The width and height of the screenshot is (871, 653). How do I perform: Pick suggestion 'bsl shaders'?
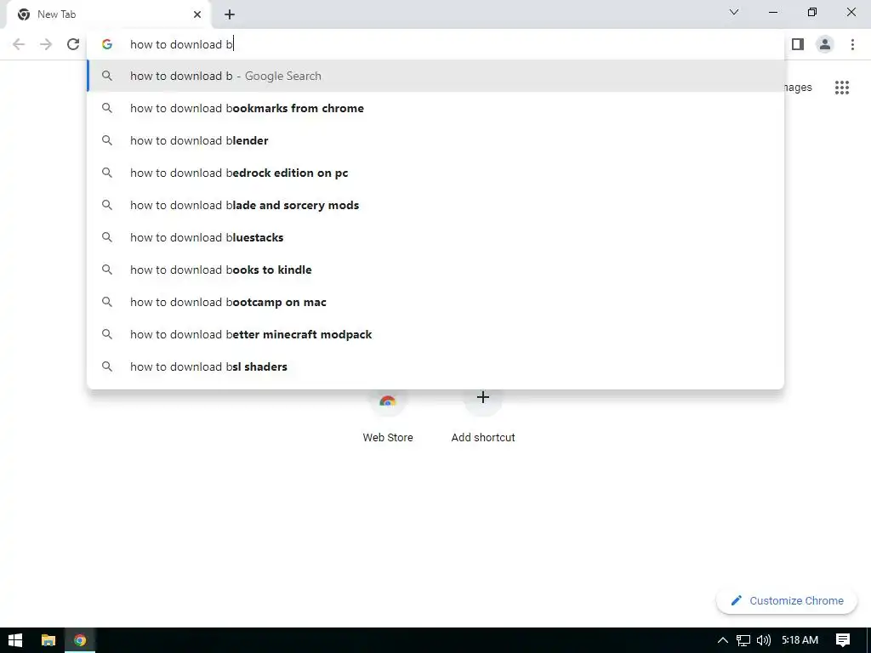(x=436, y=366)
